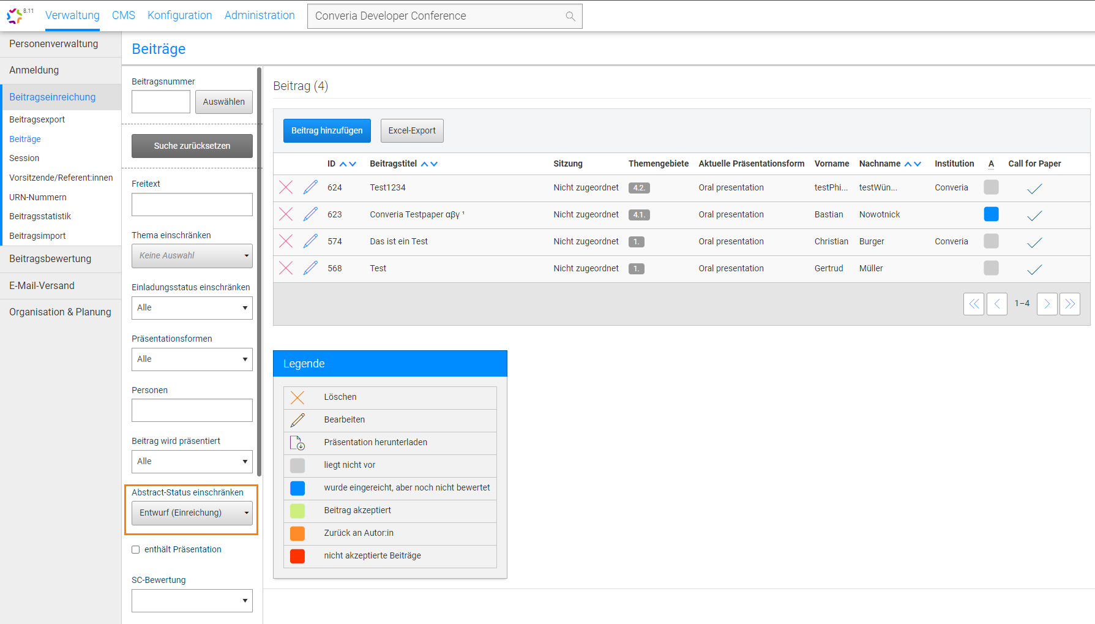Go to the next results page

[x=1047, y=304]
